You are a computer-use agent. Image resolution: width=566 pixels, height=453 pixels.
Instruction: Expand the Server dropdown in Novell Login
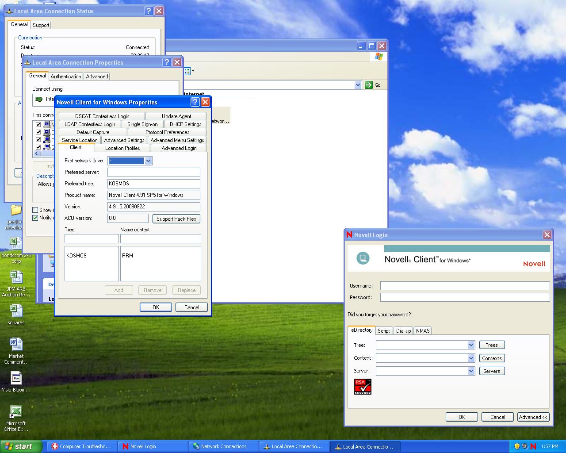coord(471,371)
